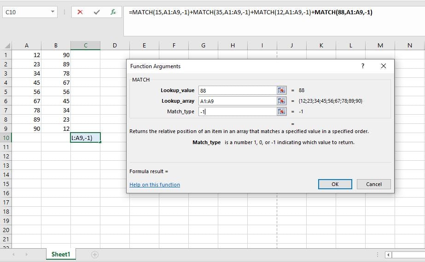Add a new sheet with plus icon
This screenshot has height=262, width=425.
94,255
